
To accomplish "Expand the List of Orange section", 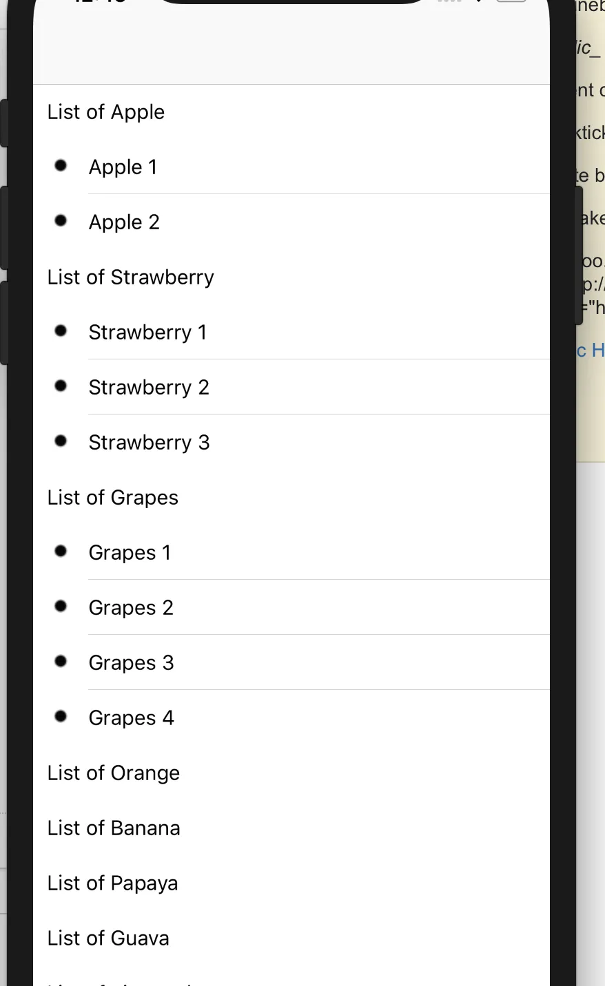I will pos(114,773).
